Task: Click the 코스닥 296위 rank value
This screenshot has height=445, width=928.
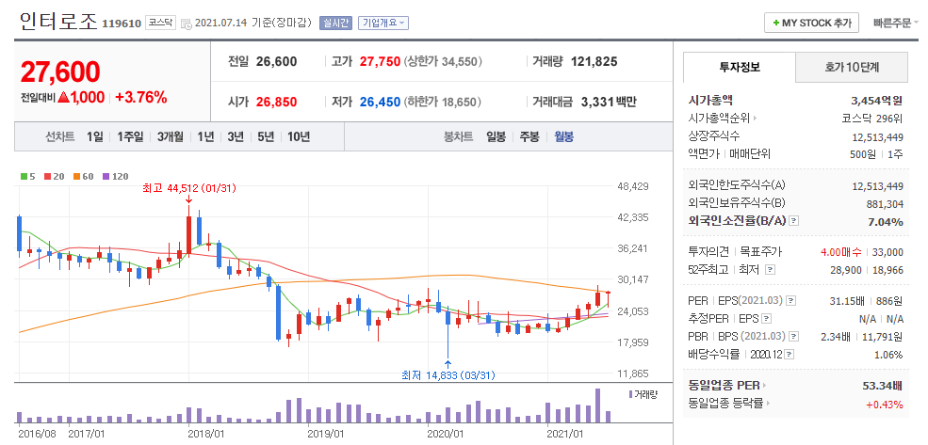Action: [872, 119]
